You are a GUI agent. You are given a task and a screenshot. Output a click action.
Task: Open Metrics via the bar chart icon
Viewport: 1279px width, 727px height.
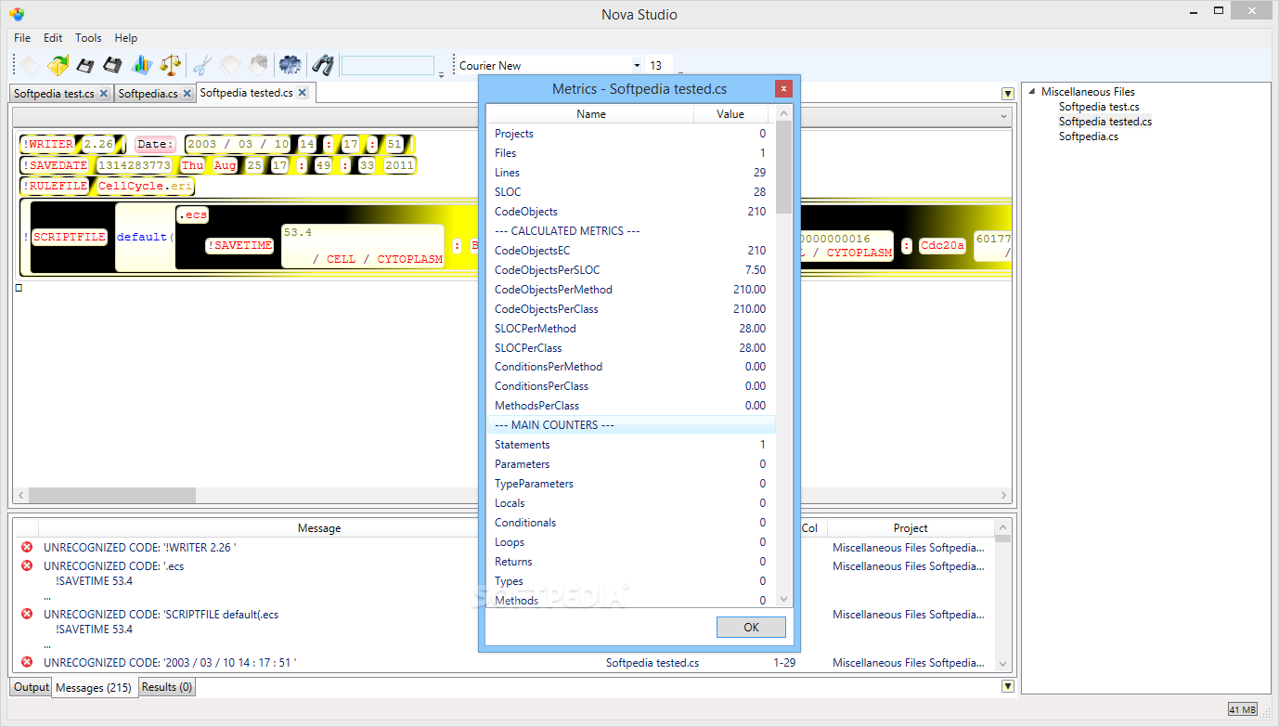click(x=141, y=65)
